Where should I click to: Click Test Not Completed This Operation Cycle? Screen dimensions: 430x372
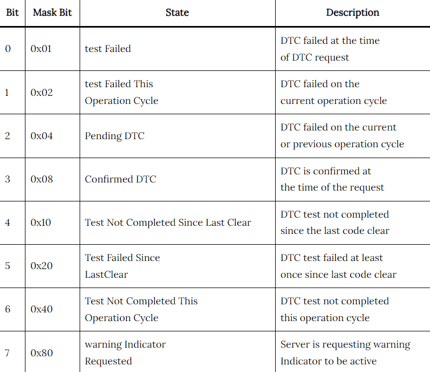coord(141,309)
